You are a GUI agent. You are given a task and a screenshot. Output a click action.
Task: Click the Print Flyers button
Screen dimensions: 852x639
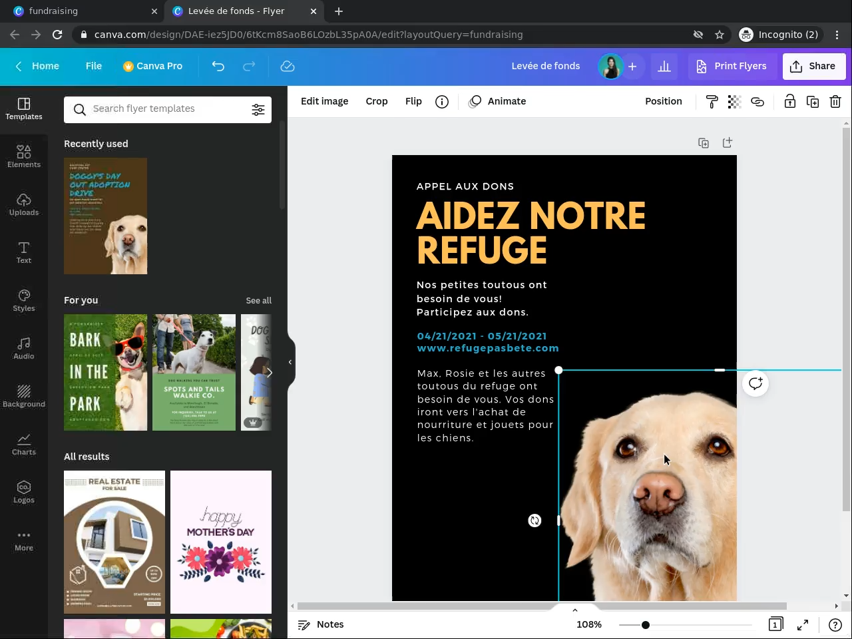pos(732,66)
